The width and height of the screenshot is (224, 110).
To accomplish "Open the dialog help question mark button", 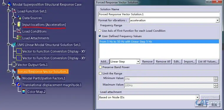I will [209, 1].
